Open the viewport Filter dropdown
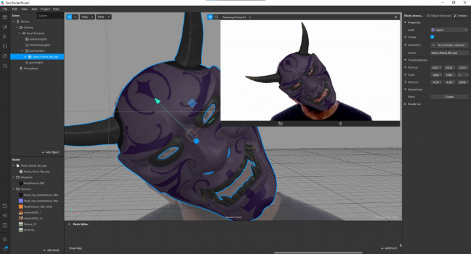 point(103,17)
